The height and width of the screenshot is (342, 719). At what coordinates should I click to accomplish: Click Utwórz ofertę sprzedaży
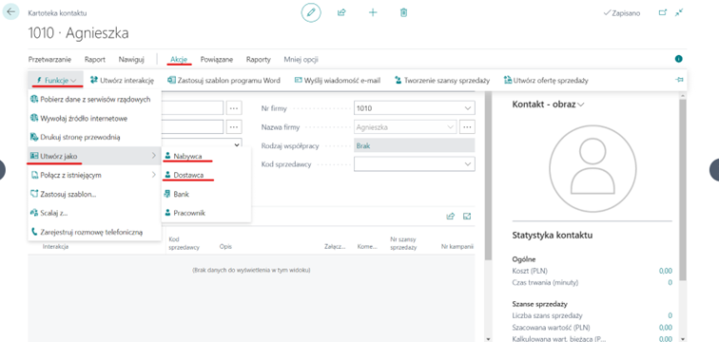546,80
